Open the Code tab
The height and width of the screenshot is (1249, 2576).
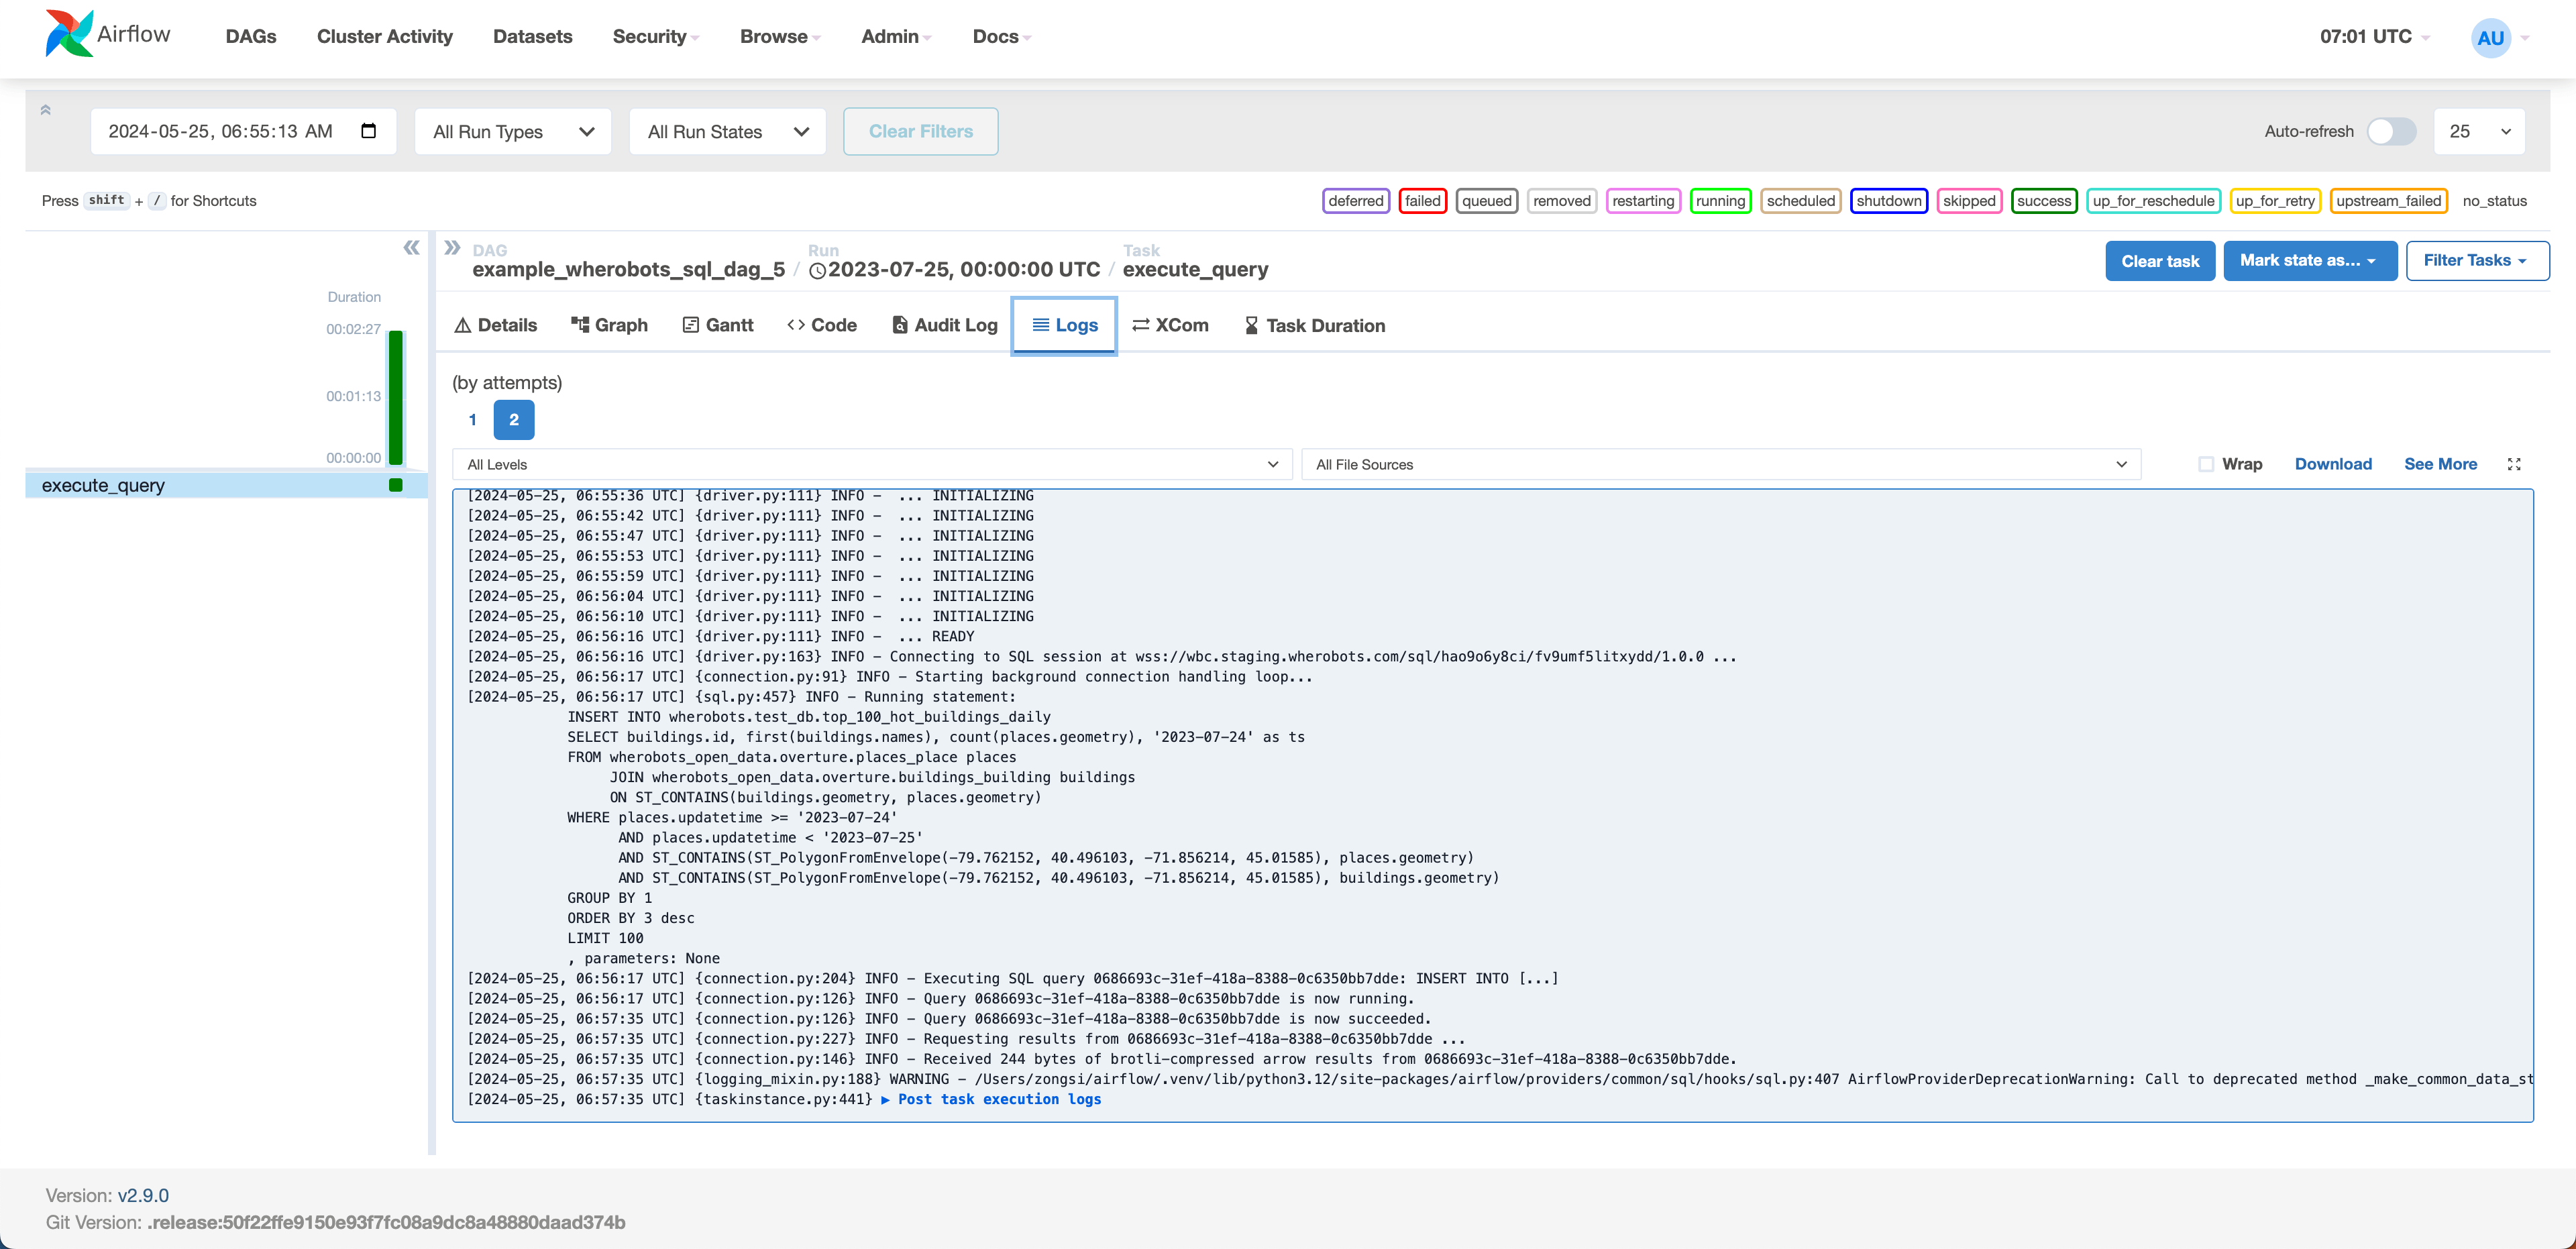[822, 325]
